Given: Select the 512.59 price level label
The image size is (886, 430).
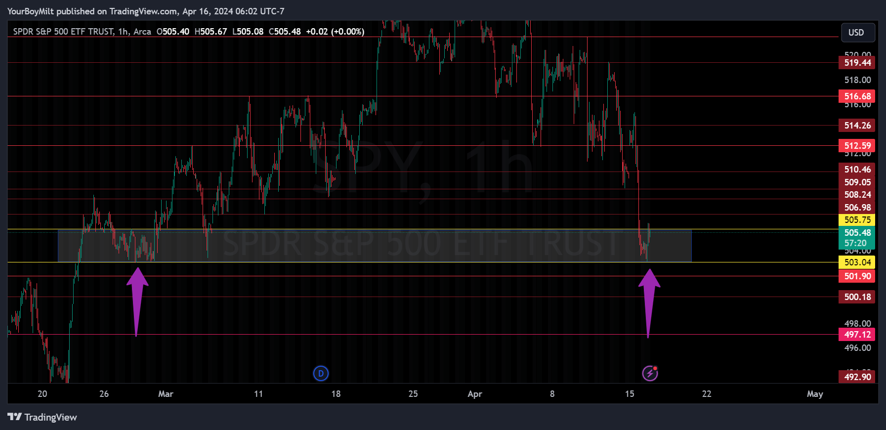Looking at the screenshot, I should [x=857, y=146].
